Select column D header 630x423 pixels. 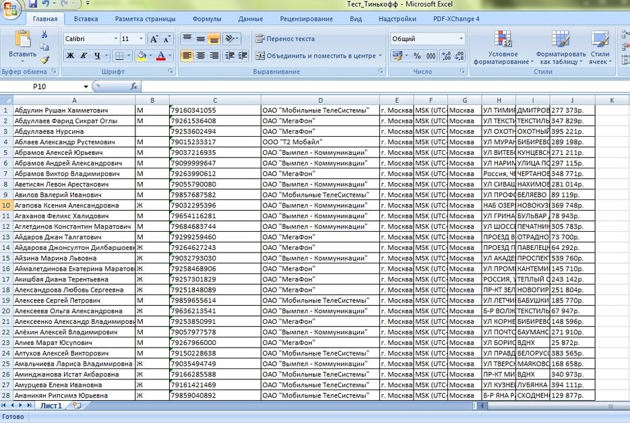coord(320,100)
